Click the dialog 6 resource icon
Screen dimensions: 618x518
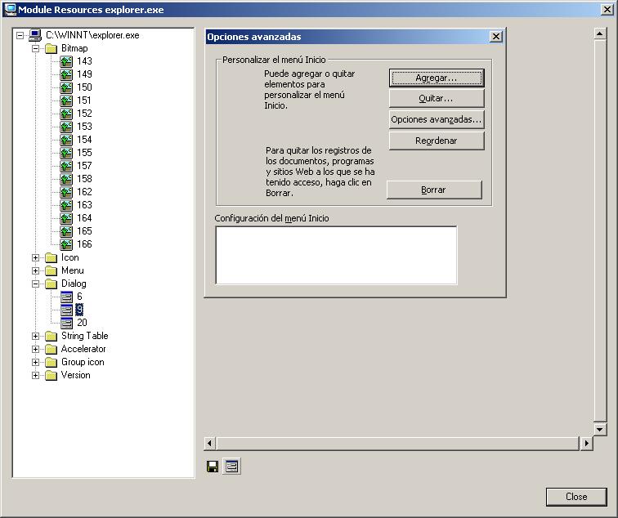click(x=66, y=297)
